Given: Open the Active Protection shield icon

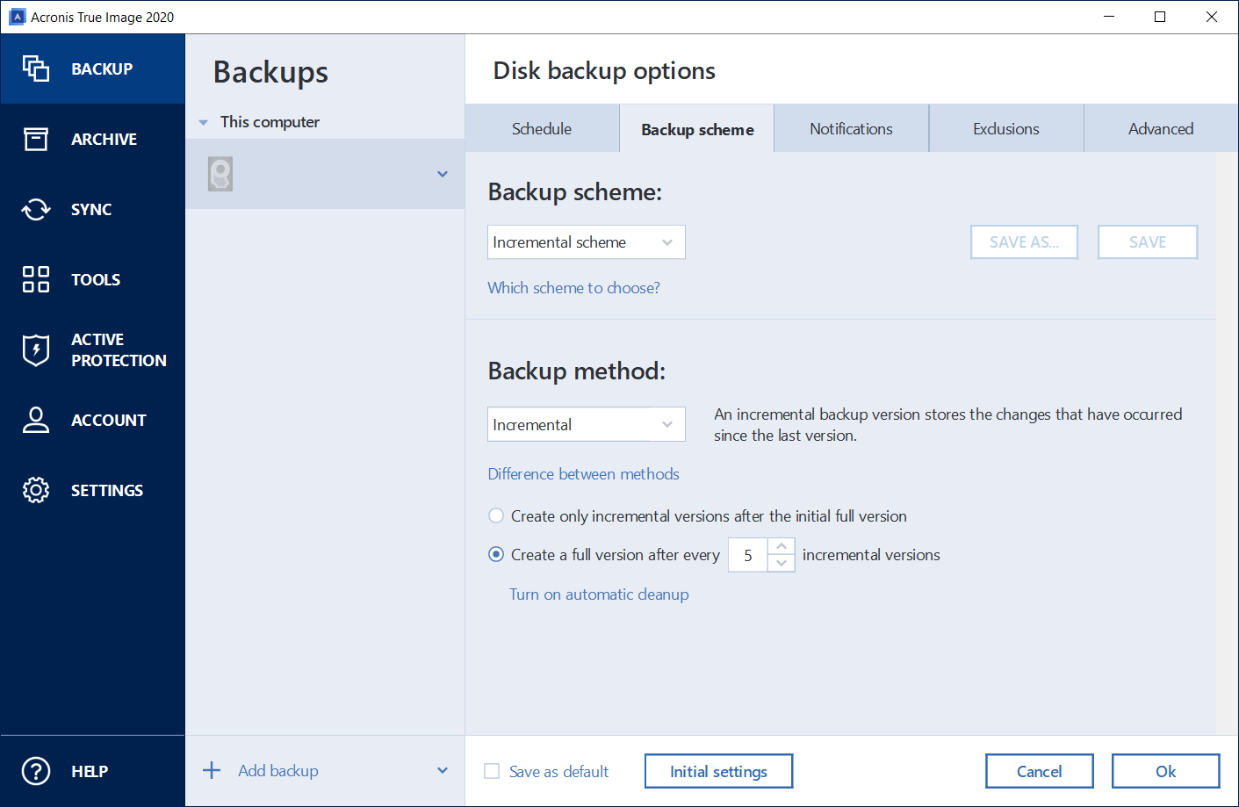Looking at the screenshot, I should [36, 349].
